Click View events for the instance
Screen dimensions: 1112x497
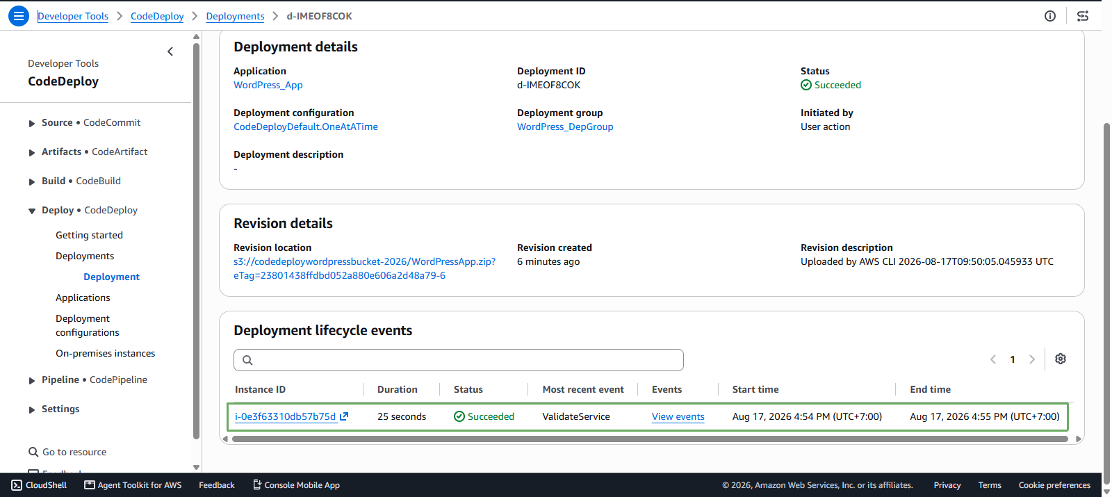(678, 416)
